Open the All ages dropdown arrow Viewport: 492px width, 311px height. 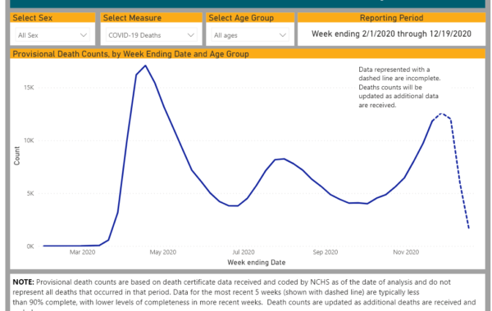pyautogui.click(x=282, y=35)
